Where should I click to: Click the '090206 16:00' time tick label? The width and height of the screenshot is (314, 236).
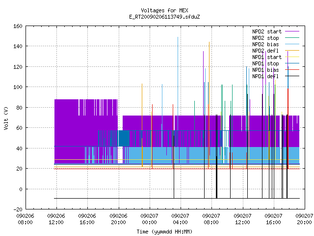tap(87, 219)
